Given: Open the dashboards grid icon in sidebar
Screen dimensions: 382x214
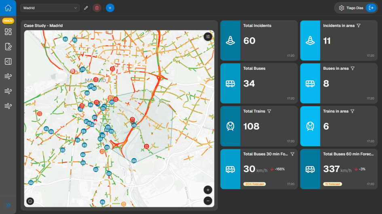Looking at the screenshot, I should point(8,32).
